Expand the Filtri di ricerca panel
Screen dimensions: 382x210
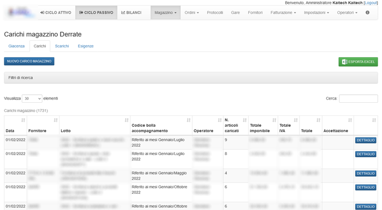pyautogui.click(x=191, y=78)
